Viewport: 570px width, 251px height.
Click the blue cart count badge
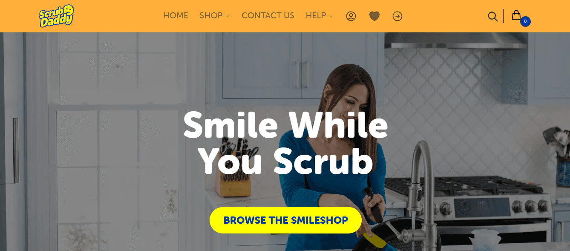[x=525, y=21]
